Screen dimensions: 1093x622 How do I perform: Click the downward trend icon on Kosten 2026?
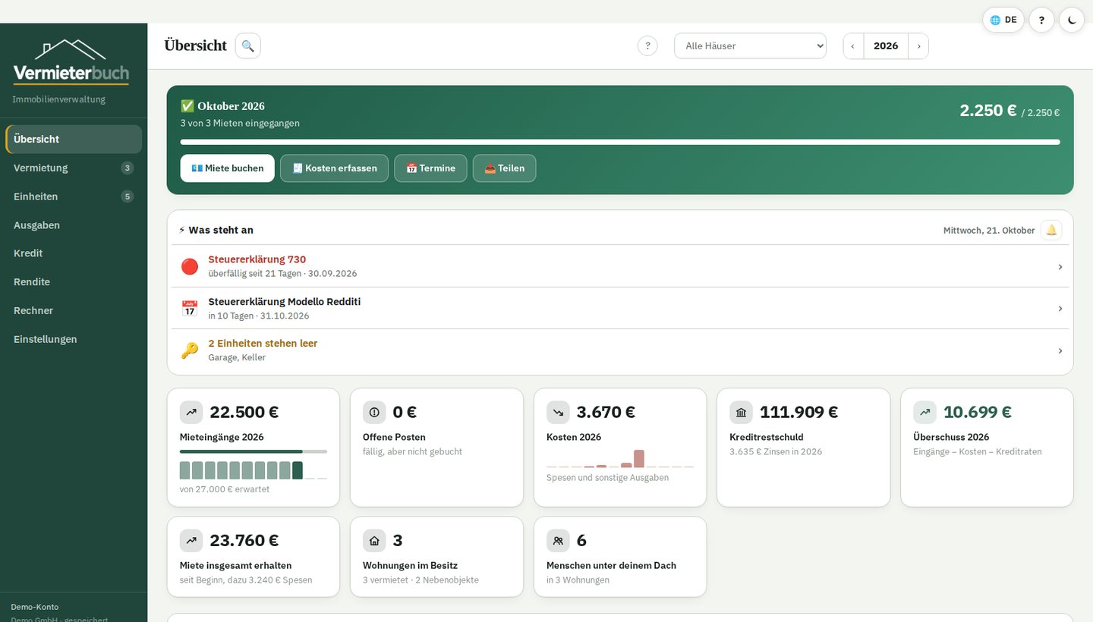[x=558, y=413]
